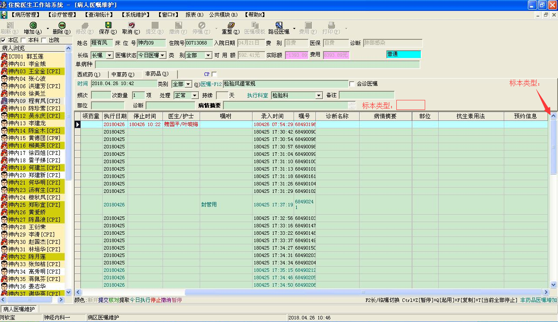
Task: Click the 增加 (Add) toolbar icon
Action: coord(33,26)
